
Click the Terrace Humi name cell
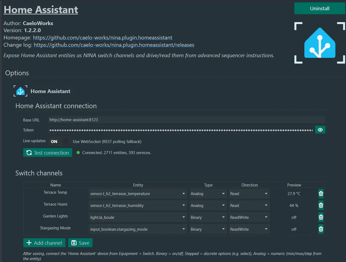tap(55, 204)
